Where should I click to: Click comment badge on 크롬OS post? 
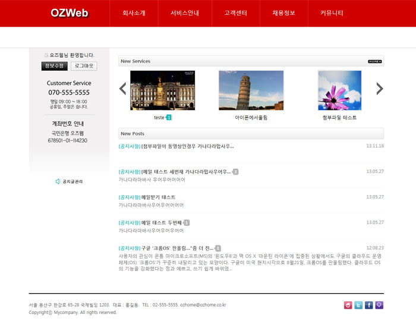pyautogui.click(x=218, y=248)
